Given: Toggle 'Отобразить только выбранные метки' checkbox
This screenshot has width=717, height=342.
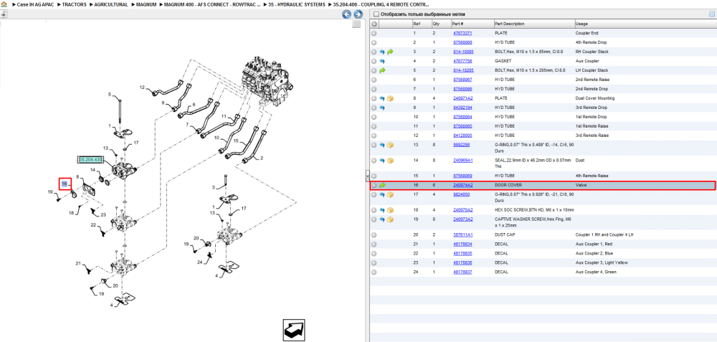Looking at the screenshot, I should [376, 14].
